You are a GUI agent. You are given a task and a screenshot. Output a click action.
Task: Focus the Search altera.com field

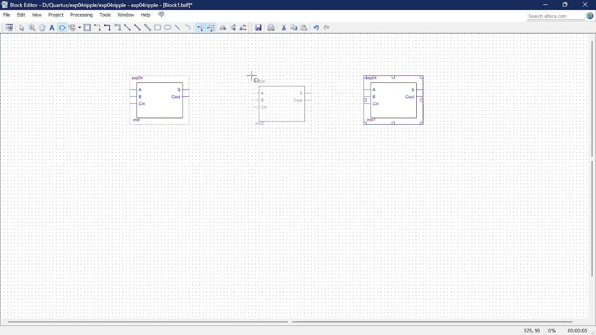(x=555, y=16)
